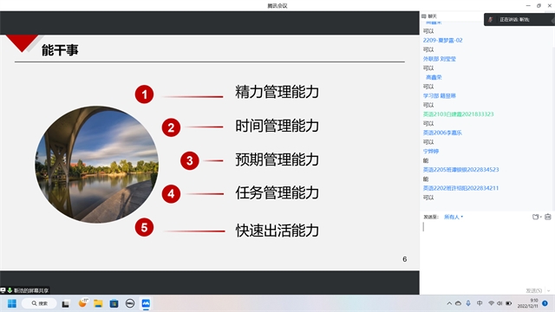Click the slide page number 6
Image resolution: width=555 pixels, height=312 pixels.
pos(405,259)
